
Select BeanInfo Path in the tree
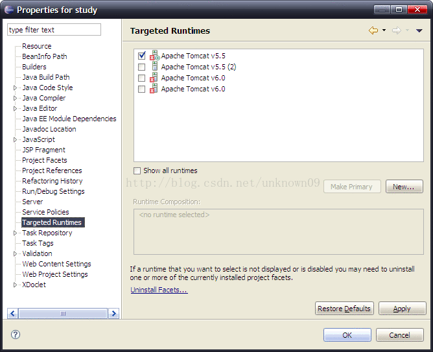point(45,56)
